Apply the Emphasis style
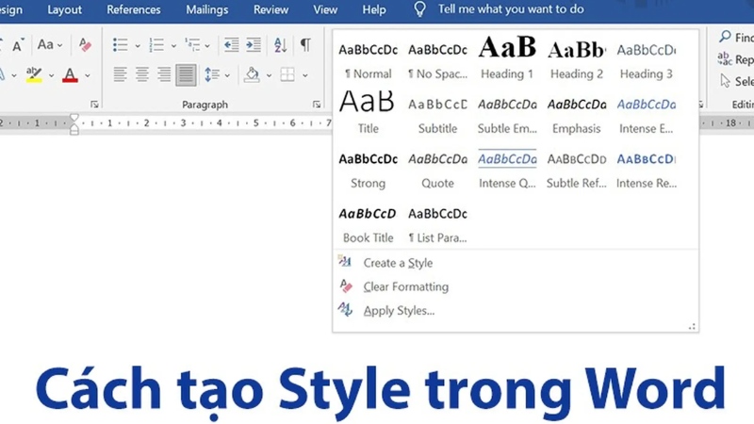Image resolution: width=754 pixels, height=424 pixels. [x=577, y=114]
